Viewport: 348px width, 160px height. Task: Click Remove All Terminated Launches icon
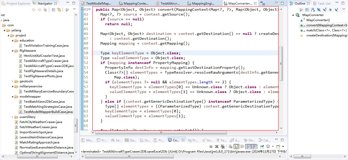pos(223,146)
